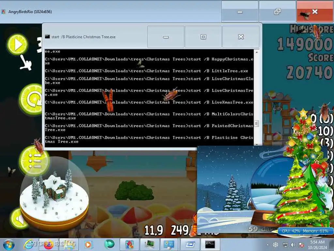Click the orange butterfly on the console
Image resolution: width=334 pixels, height=251 pixels.
[108, 100]
